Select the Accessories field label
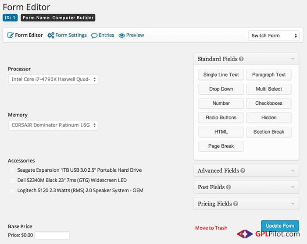The width and height of the screenshot is (307, 244). (21, 161)
